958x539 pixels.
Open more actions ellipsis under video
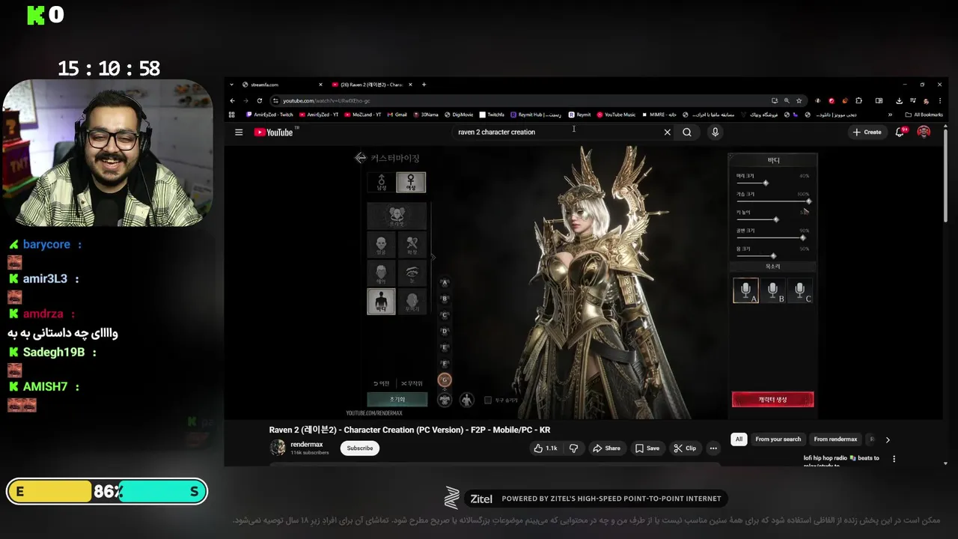point(713,448)
